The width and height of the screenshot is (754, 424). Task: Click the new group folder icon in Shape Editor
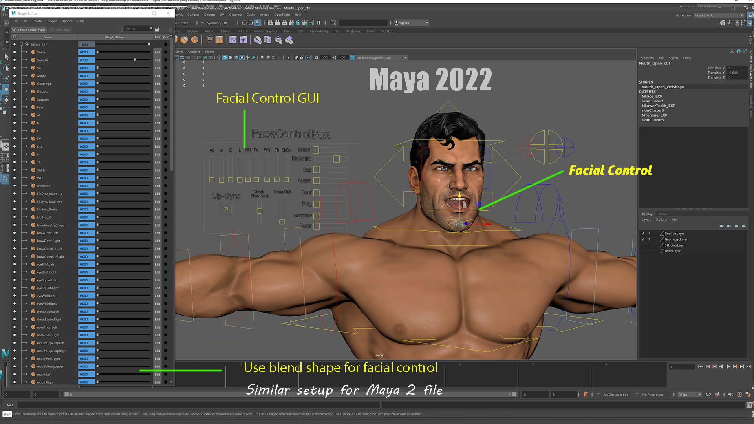[157, 29]
